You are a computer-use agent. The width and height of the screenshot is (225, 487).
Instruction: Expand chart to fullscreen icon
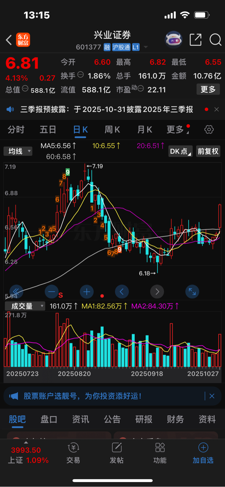(192, 291)
